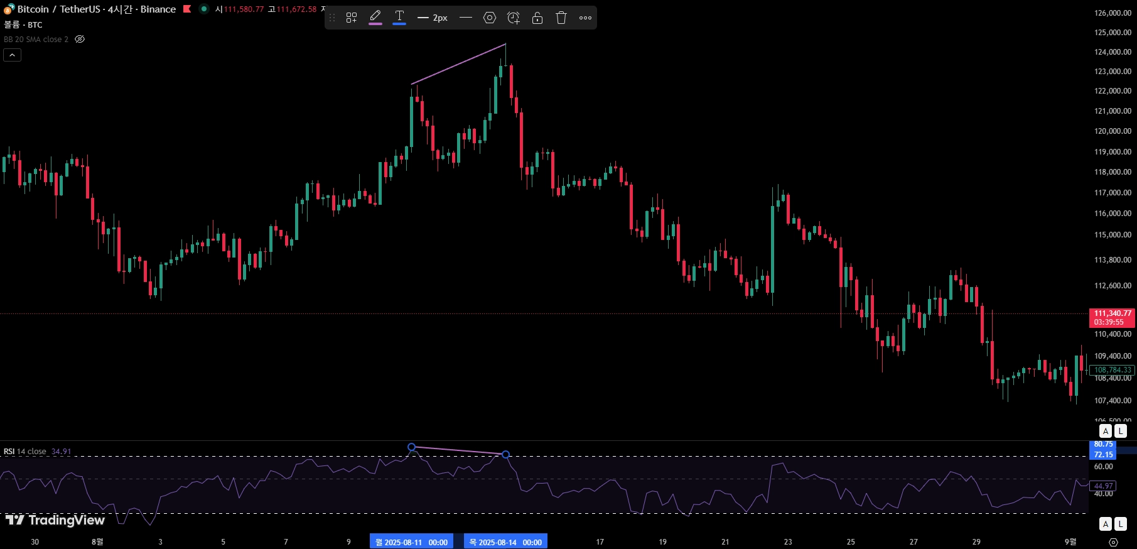Click the blue 80.75 RSI axis label

1103,444
